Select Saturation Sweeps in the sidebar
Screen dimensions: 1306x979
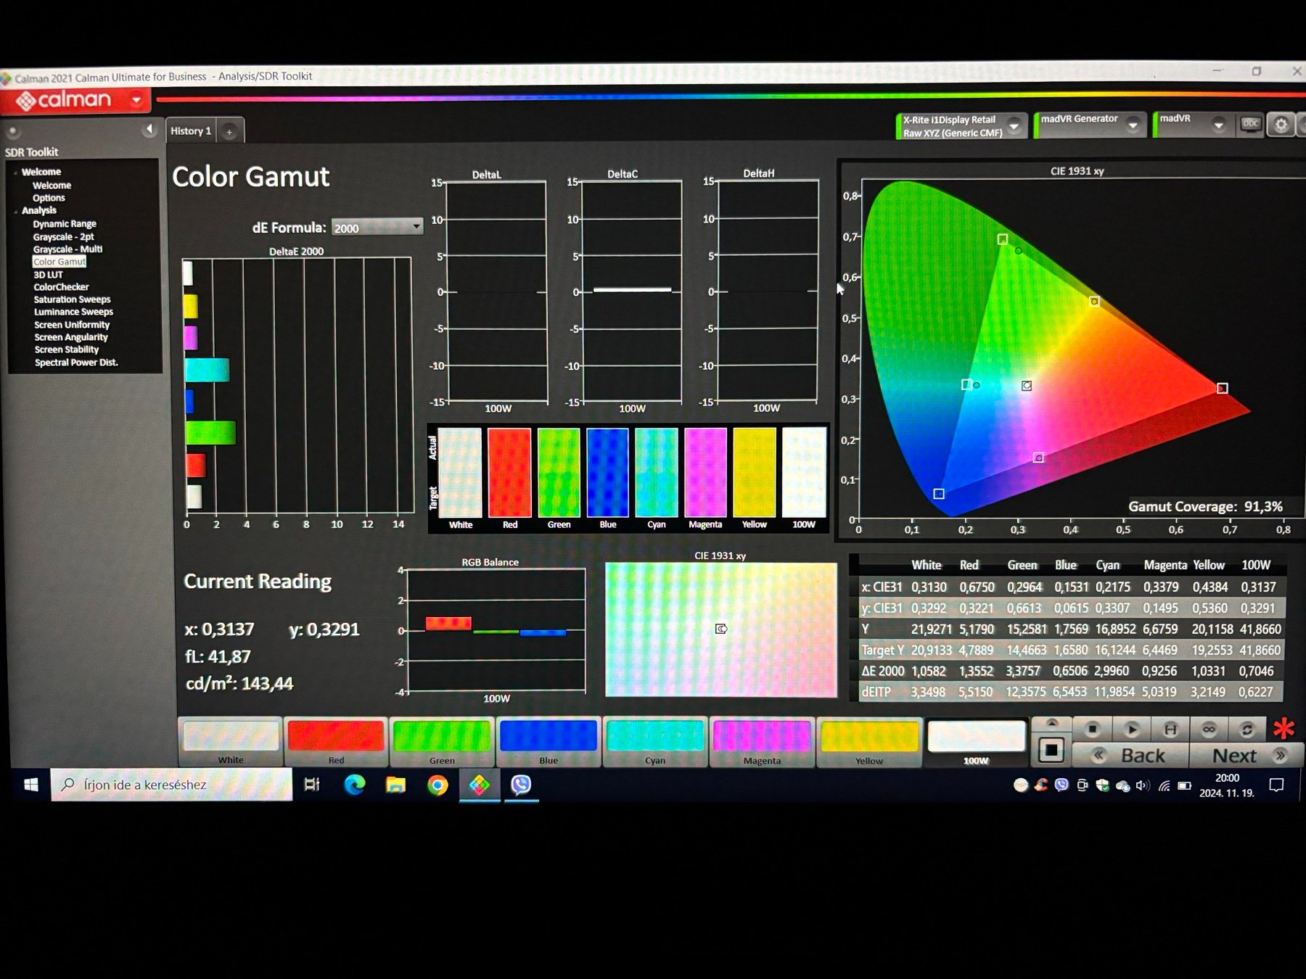click(72, 300)
